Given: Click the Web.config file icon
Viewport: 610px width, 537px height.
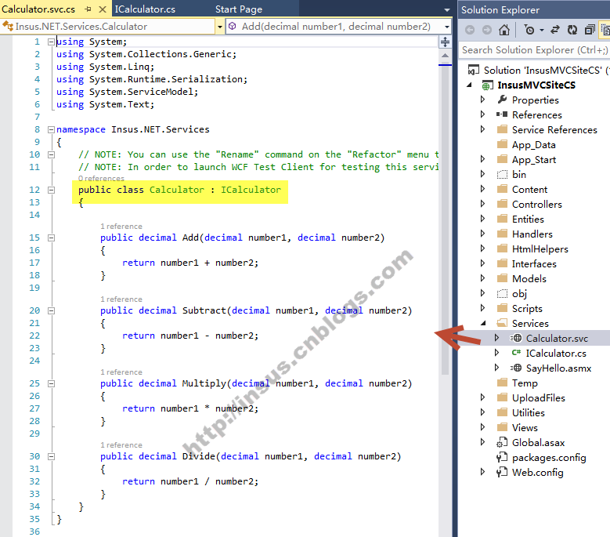Looking at the screenshot, I should [502, 472].
